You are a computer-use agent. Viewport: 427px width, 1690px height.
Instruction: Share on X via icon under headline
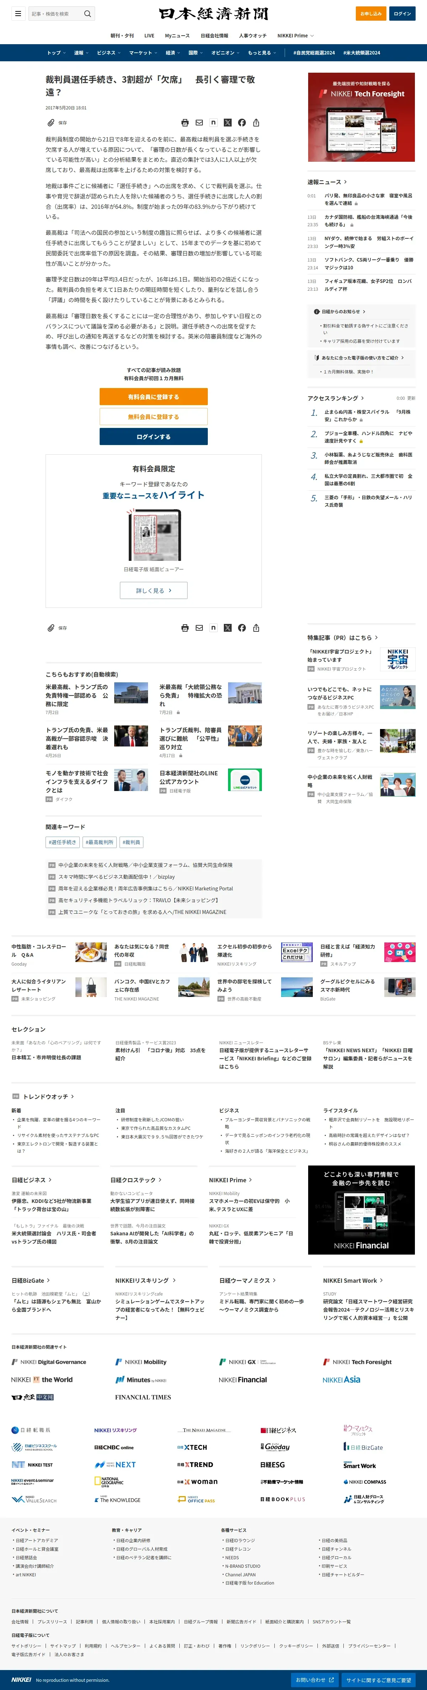[227, 123]
